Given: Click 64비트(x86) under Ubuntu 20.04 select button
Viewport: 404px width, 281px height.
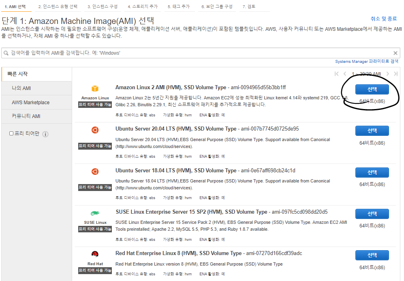Looking at the screenshot, I should point(372,143).
